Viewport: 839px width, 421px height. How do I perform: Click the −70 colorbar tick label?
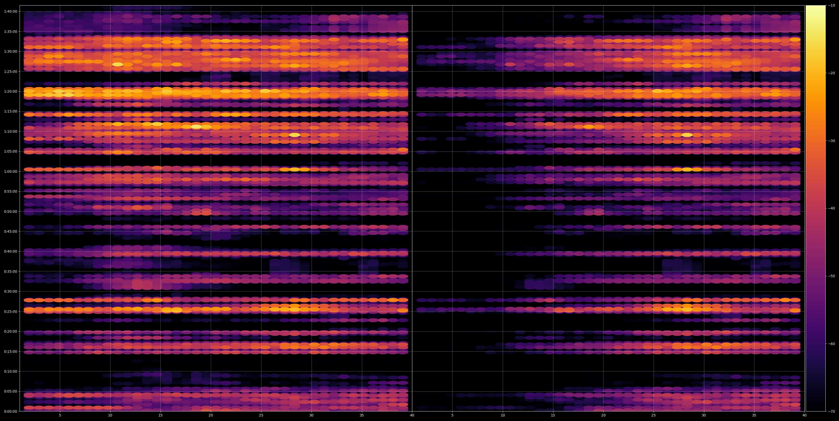pos(831,411)
